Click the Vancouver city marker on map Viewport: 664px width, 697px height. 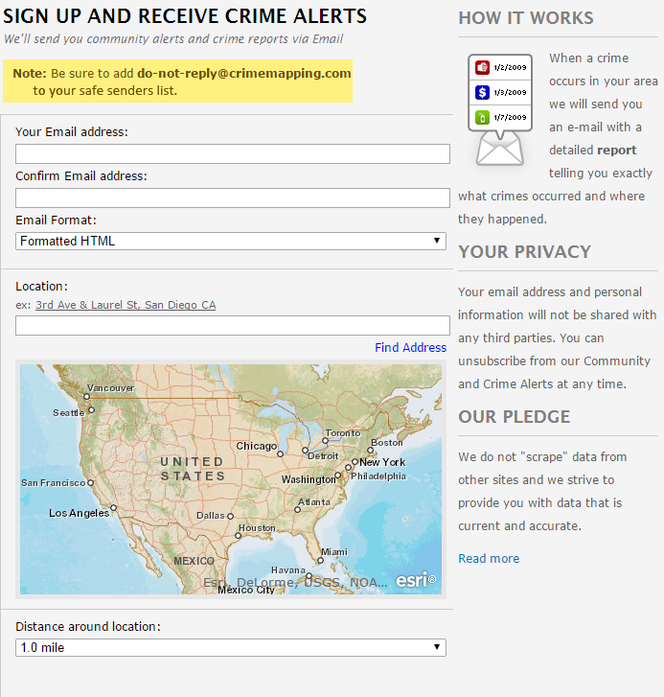(85, 397)
